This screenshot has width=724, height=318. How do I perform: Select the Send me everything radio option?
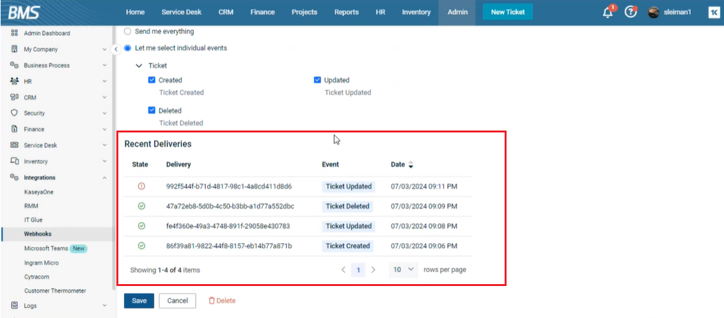[x=127, y=31]
